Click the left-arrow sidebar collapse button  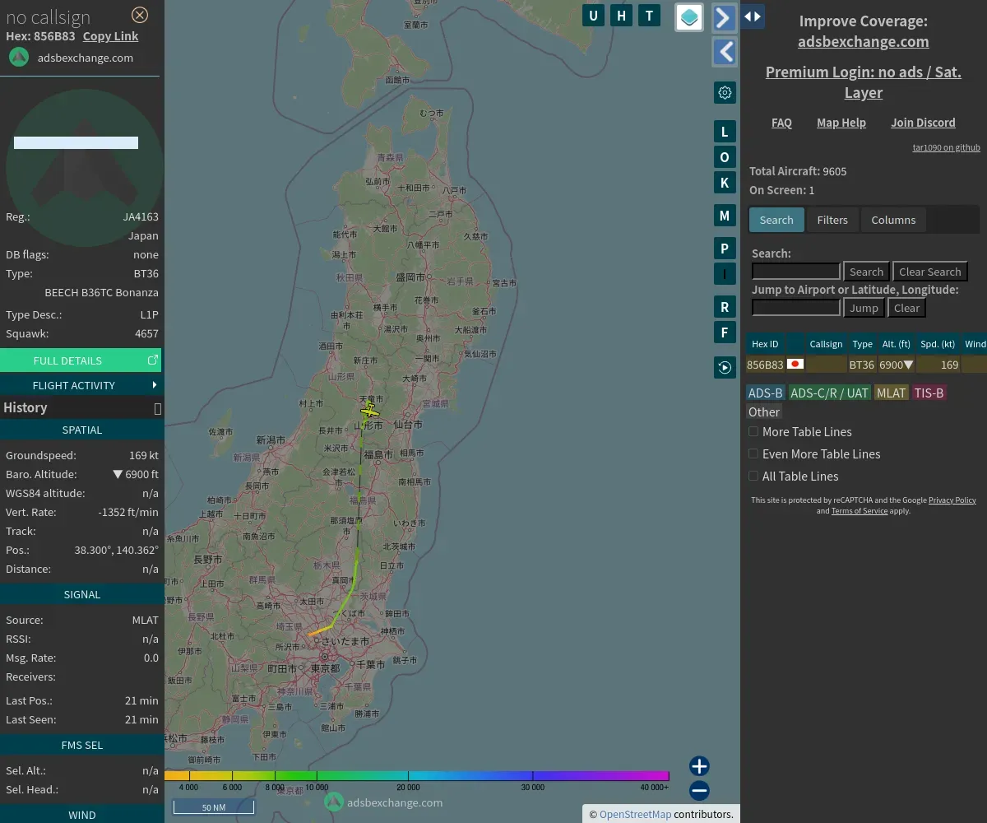(x=724, y=52)
